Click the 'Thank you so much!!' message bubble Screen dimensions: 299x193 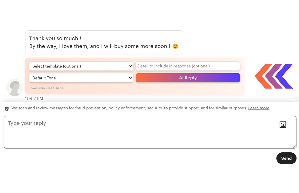pyautogui.click(x=104, y=42)
